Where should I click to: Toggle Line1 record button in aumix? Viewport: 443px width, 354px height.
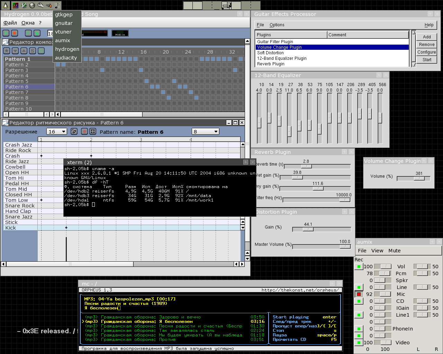(x=359, y=315)
